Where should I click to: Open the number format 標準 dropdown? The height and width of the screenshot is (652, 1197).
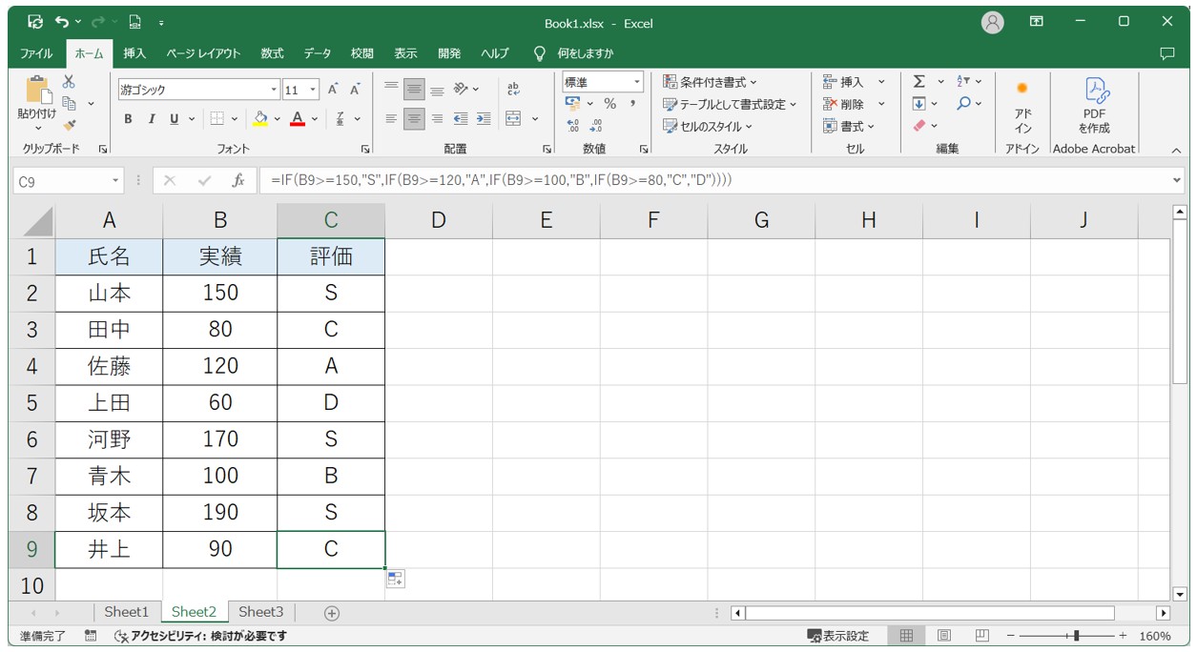coord(637,82)
